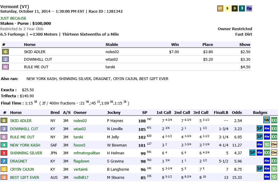The width and height of the screenshot is (279, 190).
Task: Click the SP badge for Shinning Silver
Action: point(252,153)
